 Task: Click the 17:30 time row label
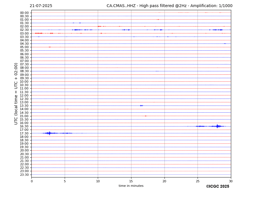[x=24, y=133]
